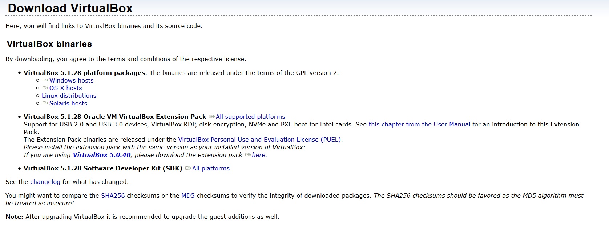Click external-link icon beside Windows hosts
The image size is (609, 229).
click(x=45, y=80)
